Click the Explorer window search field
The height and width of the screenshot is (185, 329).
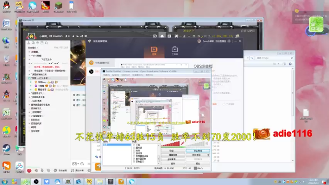click(x=274, y=58)
